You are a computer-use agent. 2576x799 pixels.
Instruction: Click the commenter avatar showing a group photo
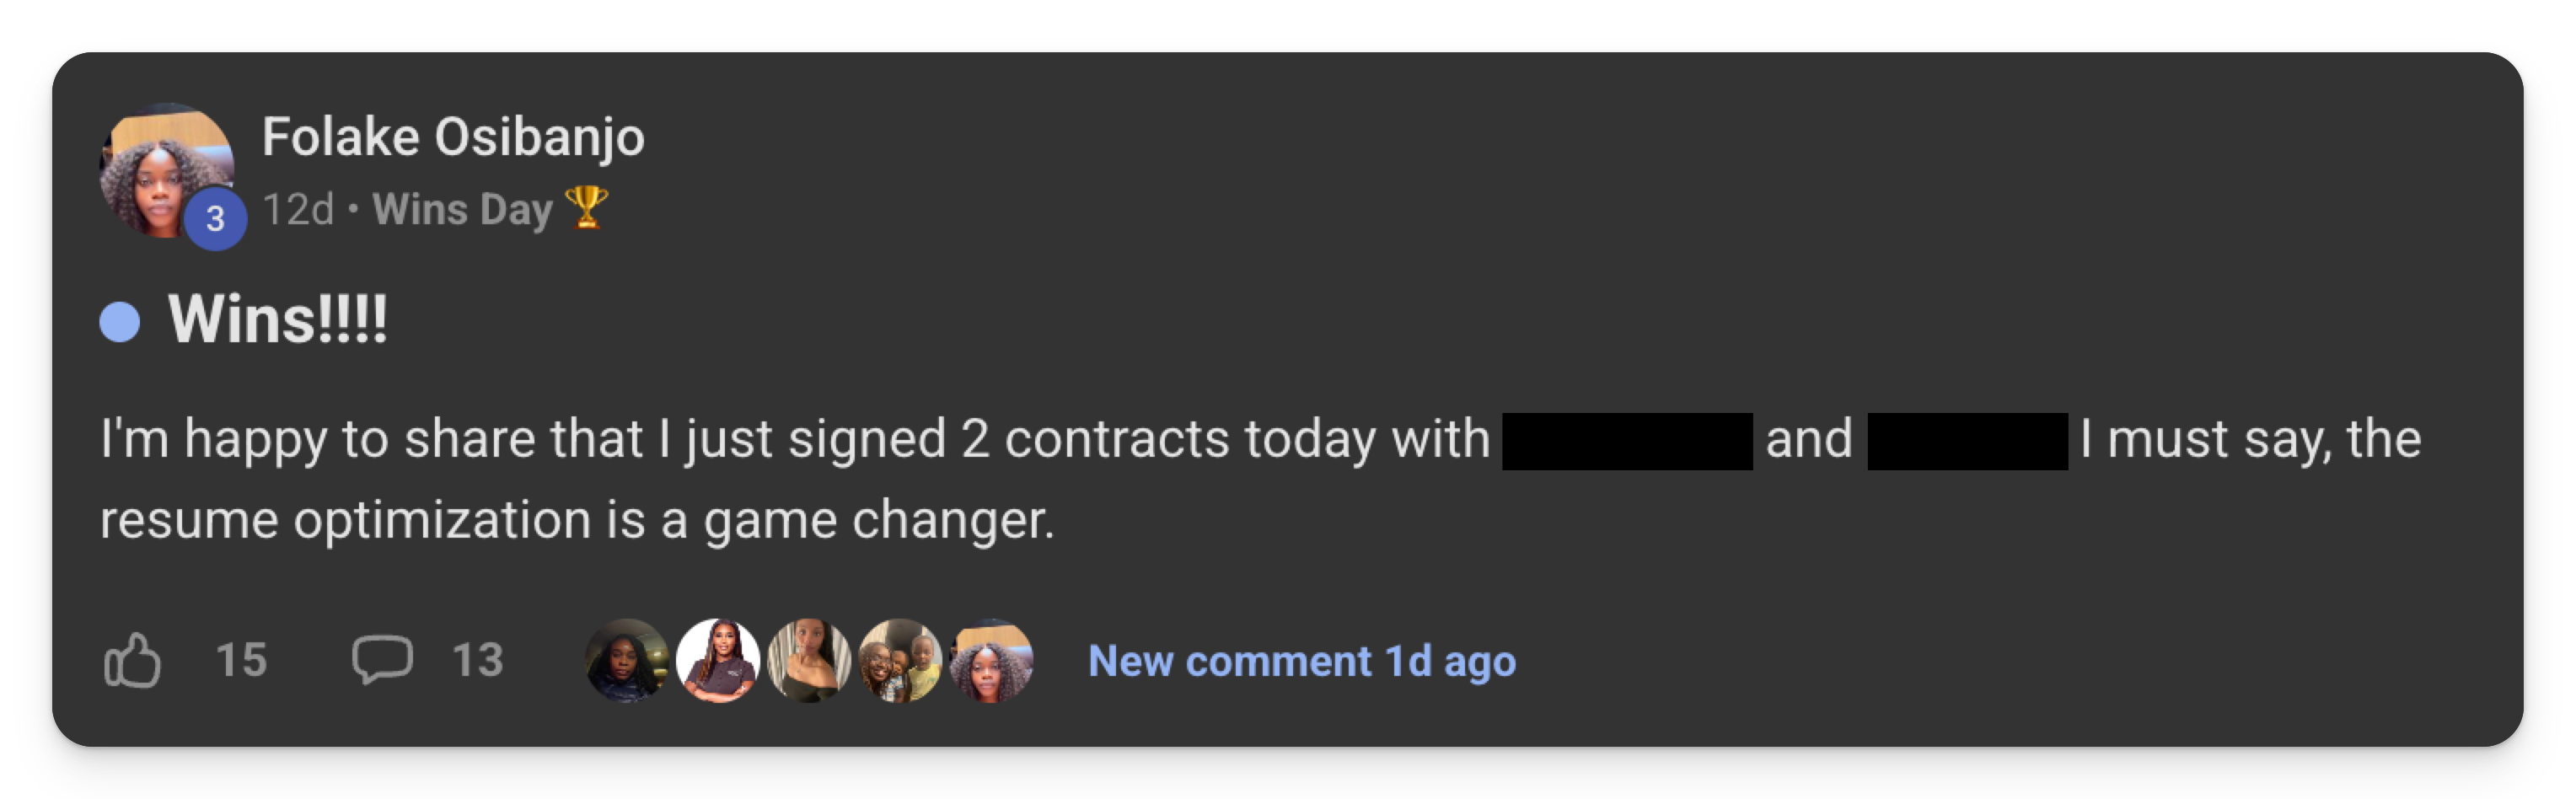[x=900, y=660]
